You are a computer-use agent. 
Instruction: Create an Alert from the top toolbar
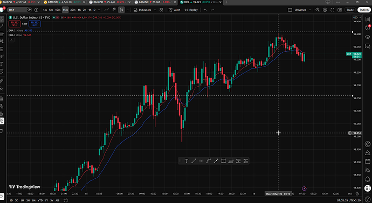click(174, 10)
